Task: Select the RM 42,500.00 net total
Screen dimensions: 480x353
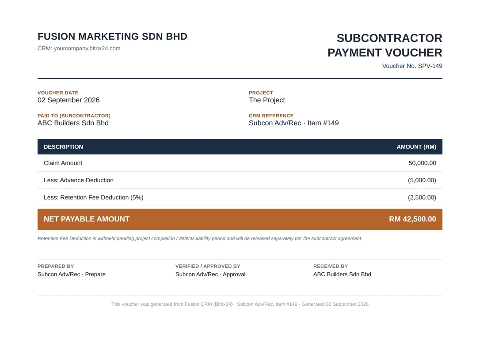Action: (x=413, y=219)
